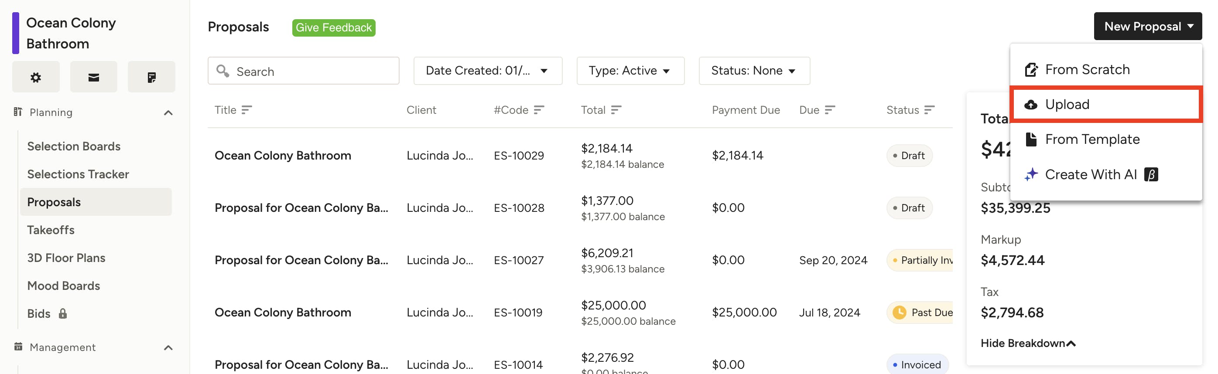Open the Type: Active filter dropdown

[630, 71]
